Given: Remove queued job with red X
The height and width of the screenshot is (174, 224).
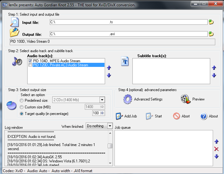Looking at the screenshot, I should pyautogui.click(x=216, y=149).
